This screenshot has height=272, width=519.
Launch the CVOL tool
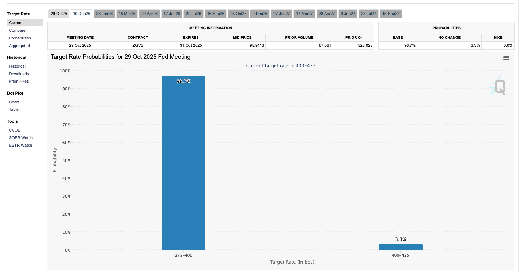tap(15, 130)
